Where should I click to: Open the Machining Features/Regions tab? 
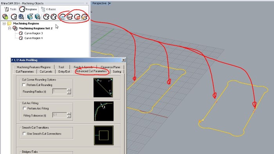pos(34,67)
